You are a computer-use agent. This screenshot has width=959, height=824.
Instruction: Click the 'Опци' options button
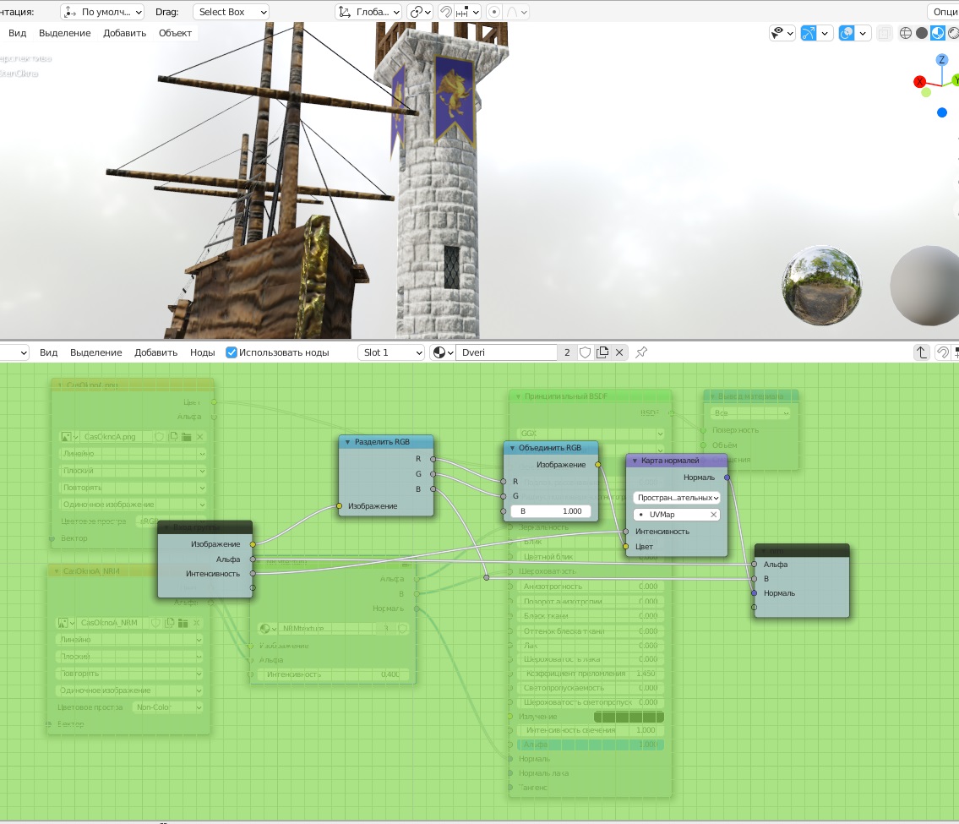pos(945,12)
